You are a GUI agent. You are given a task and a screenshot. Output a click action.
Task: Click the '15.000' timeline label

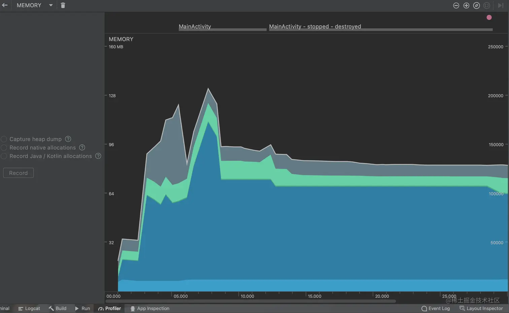315,296
